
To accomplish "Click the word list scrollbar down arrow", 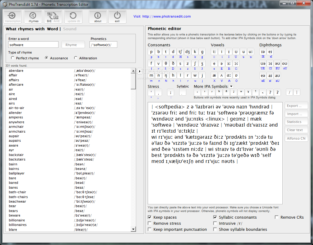I will [x=133, y=229].
